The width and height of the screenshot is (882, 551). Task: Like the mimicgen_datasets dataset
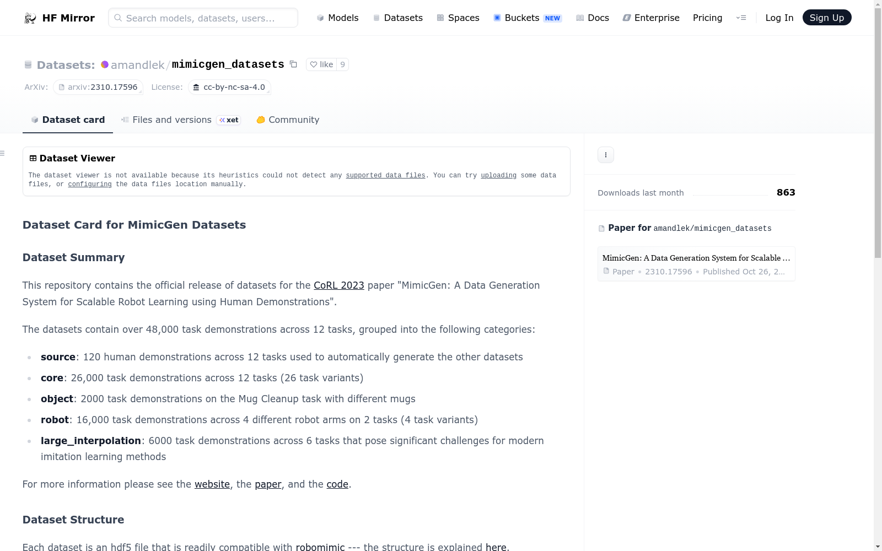pyautogui.click(x=321, y=64)
